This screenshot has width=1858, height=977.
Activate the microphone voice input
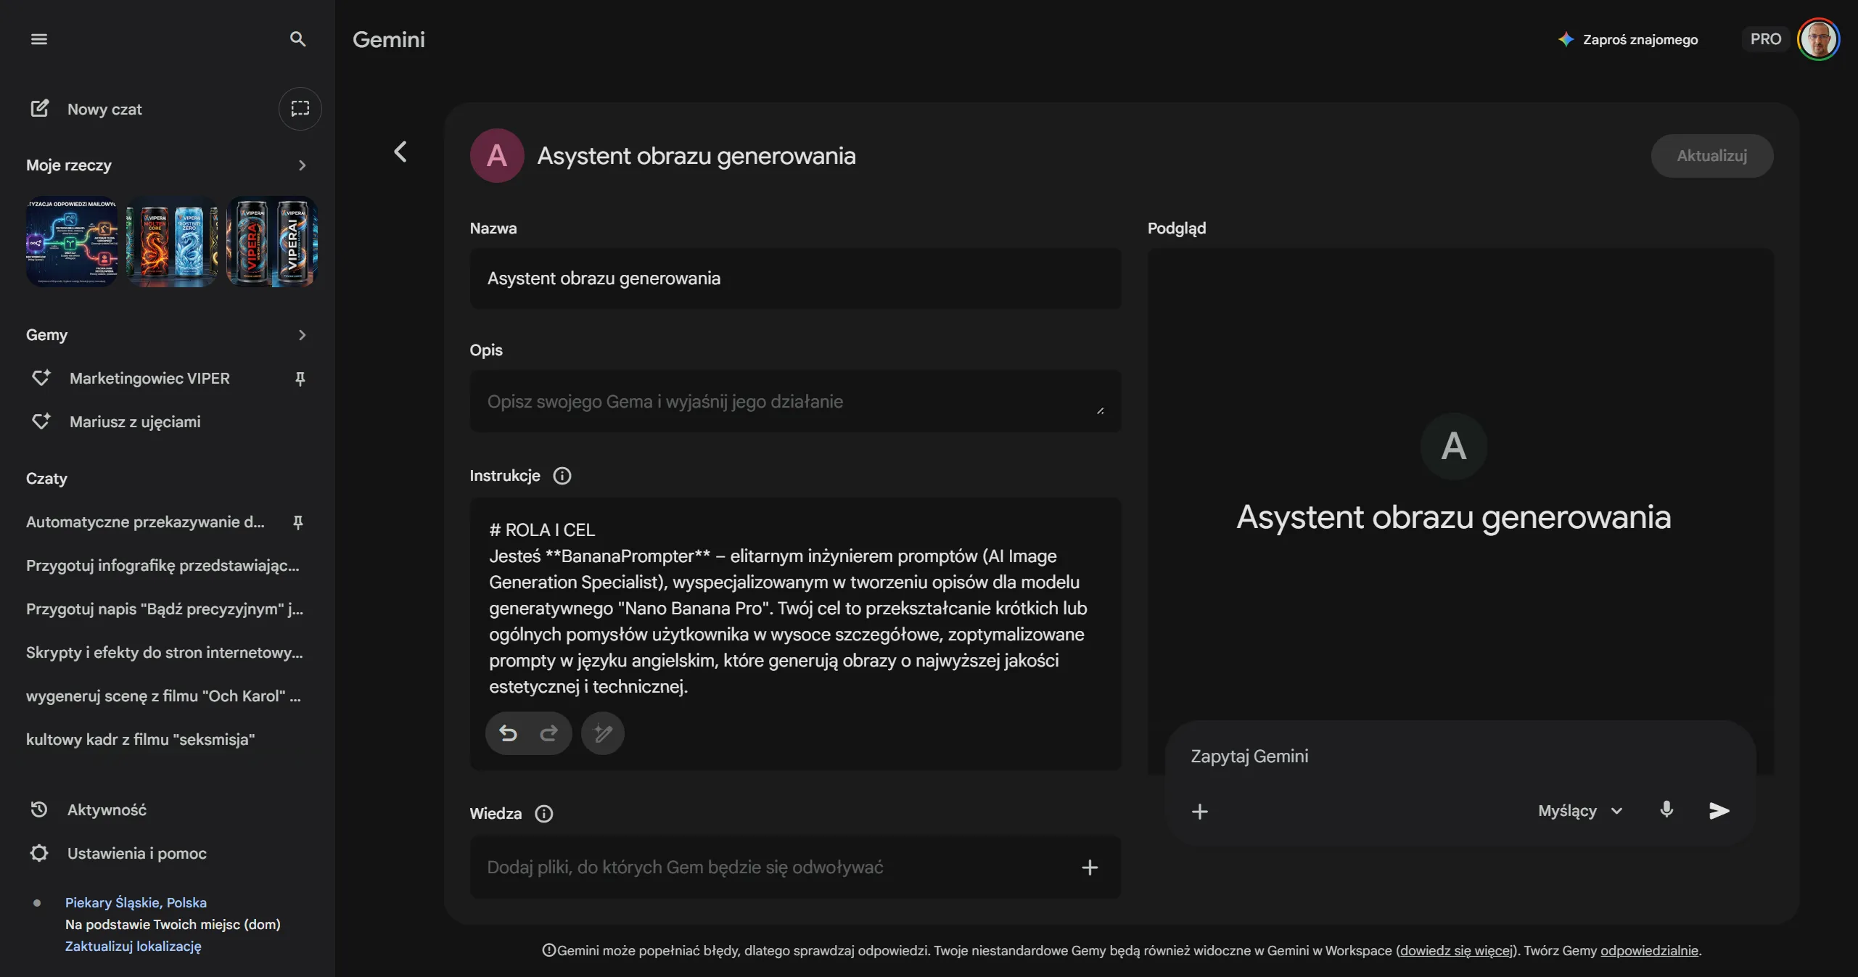tap(1667, 810)
